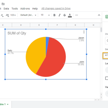
Task: Click the horizontal scroll right arrow
Action: pos(99,100)
